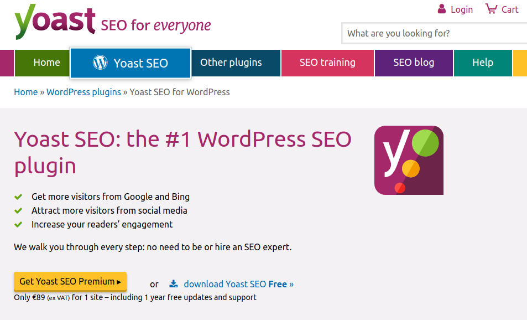Click the 'SEO for everyone' tagline
This screenshot has height=320, width=527.
click(x=156, y=25)
